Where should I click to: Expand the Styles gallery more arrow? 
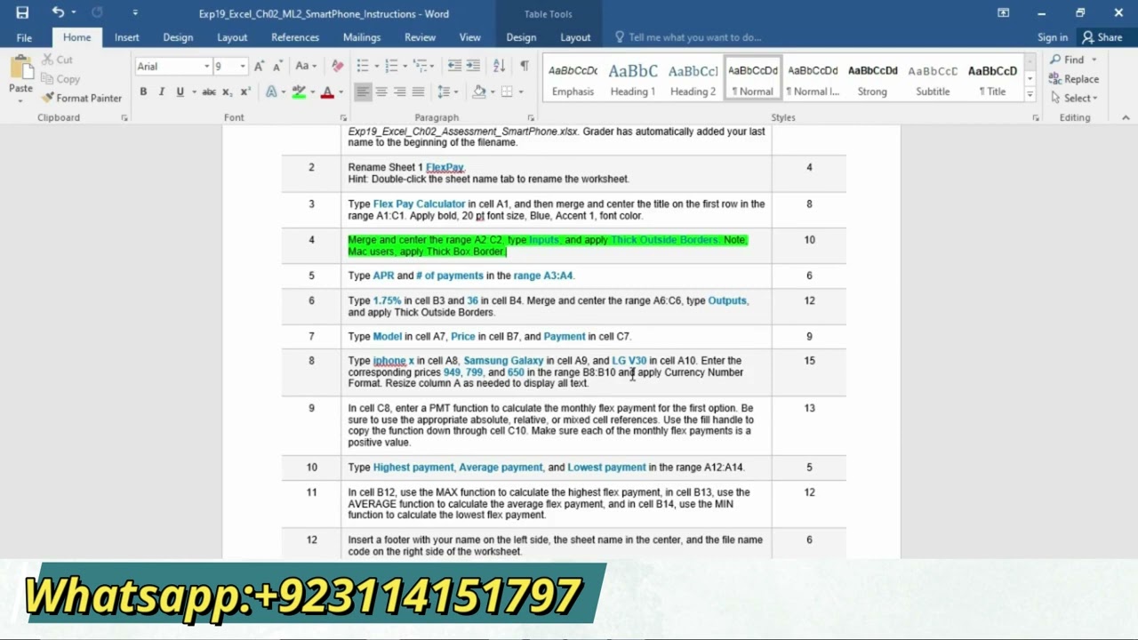1030,92
